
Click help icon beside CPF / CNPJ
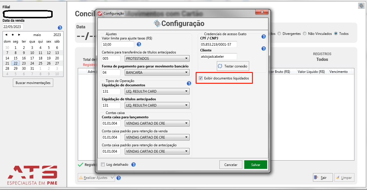point(264,37)
